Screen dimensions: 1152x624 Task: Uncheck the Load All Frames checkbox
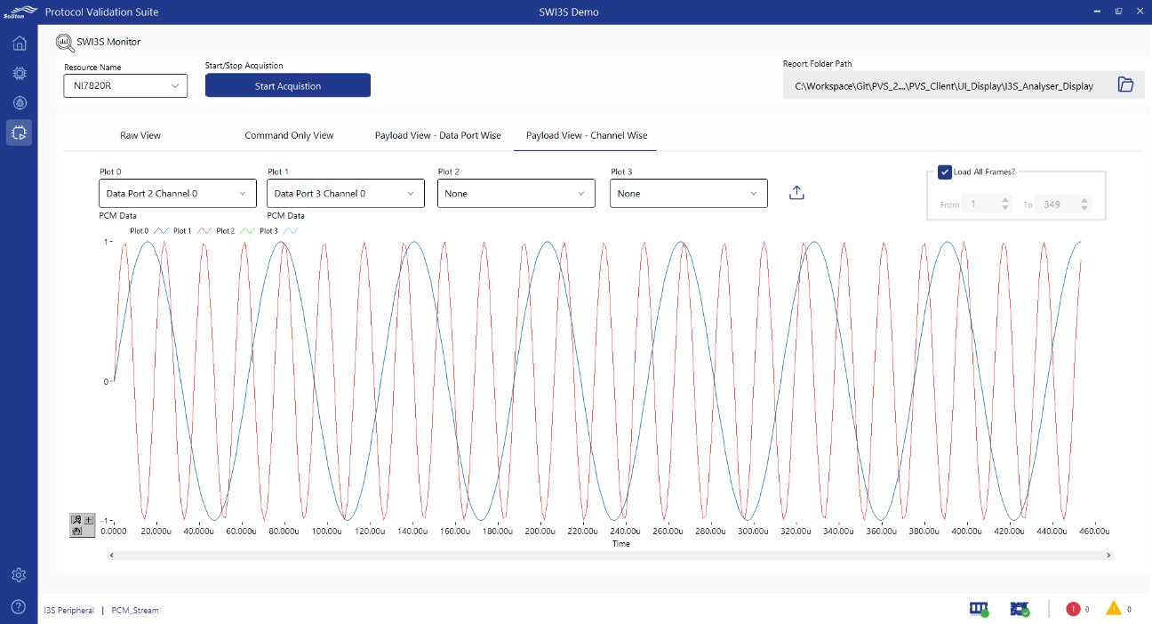coord(944,172)
